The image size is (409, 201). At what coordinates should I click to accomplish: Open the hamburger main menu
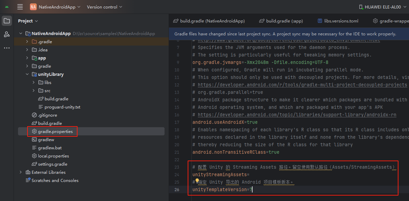pyautogui.click(x=20, y=7)
